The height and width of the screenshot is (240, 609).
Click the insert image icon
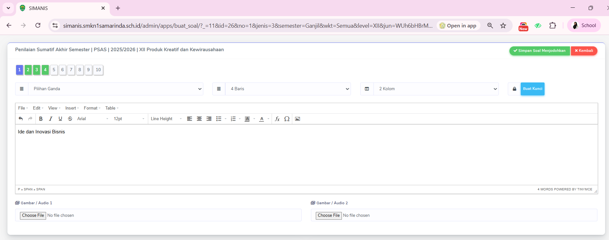(x=297, y=119)
